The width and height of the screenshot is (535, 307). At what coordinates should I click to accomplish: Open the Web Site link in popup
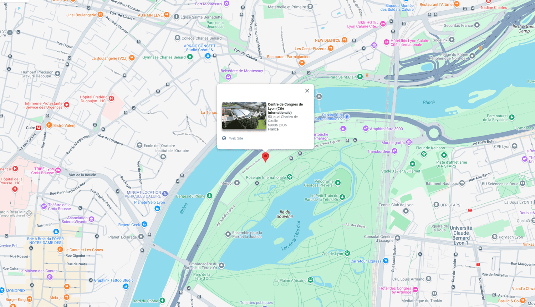235,138
